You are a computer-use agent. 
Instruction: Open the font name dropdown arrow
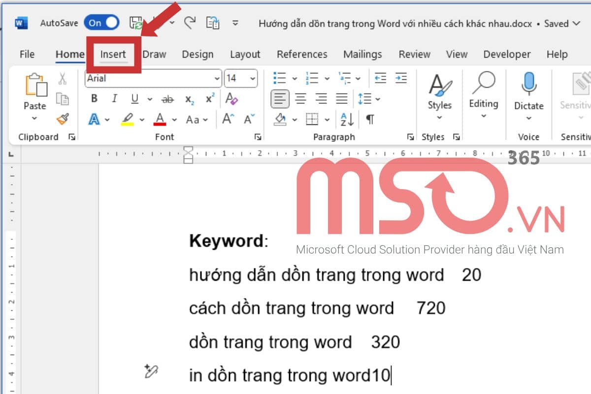coord(217,78)
